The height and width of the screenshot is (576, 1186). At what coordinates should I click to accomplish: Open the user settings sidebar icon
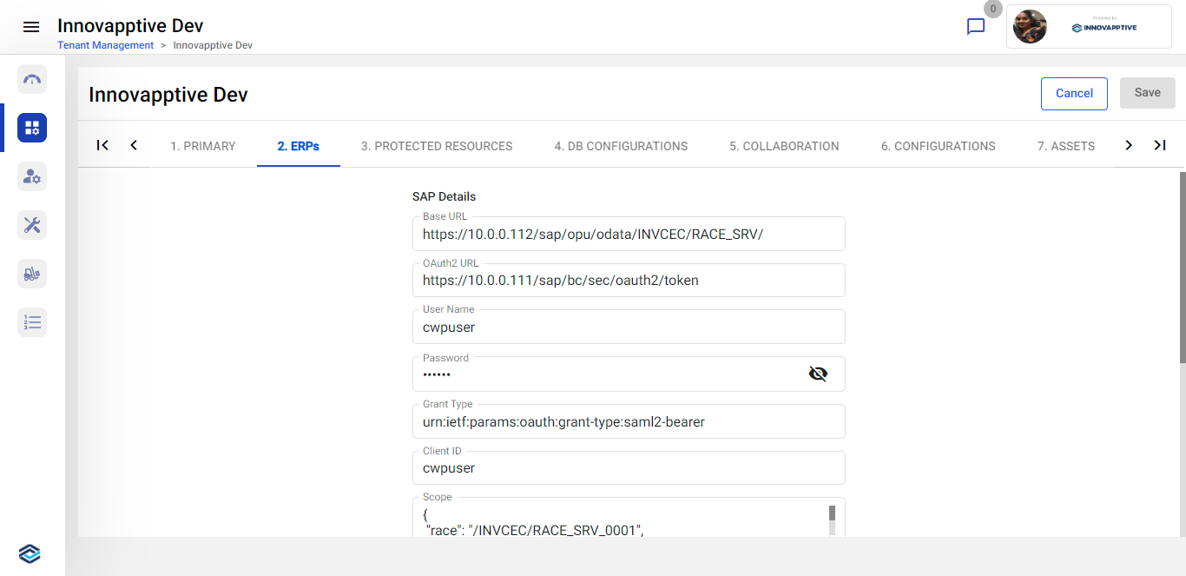(32, 176)
